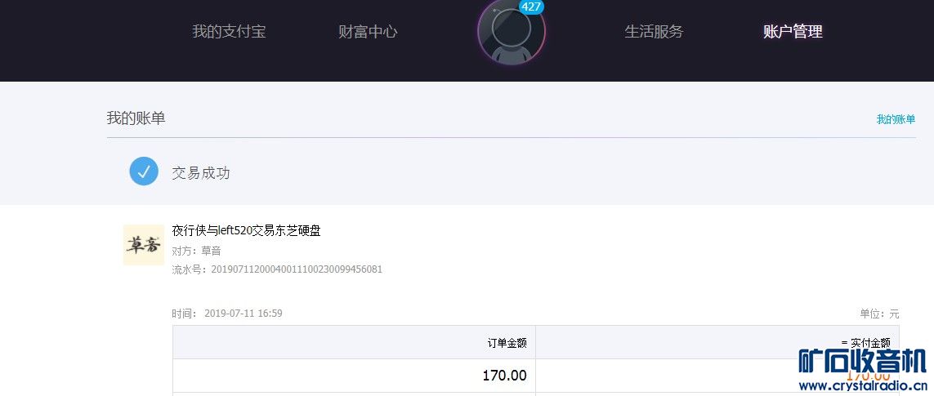
Task: Open the 我的账单 link on the right
Action: point(896,119)
